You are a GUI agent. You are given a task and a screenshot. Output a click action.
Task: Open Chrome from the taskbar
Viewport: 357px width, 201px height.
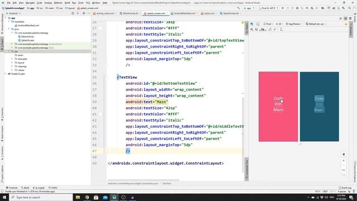click(x=87, y=197)
